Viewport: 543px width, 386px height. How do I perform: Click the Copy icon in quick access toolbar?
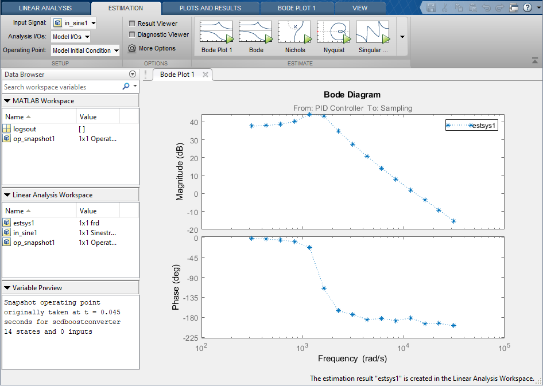459,7
